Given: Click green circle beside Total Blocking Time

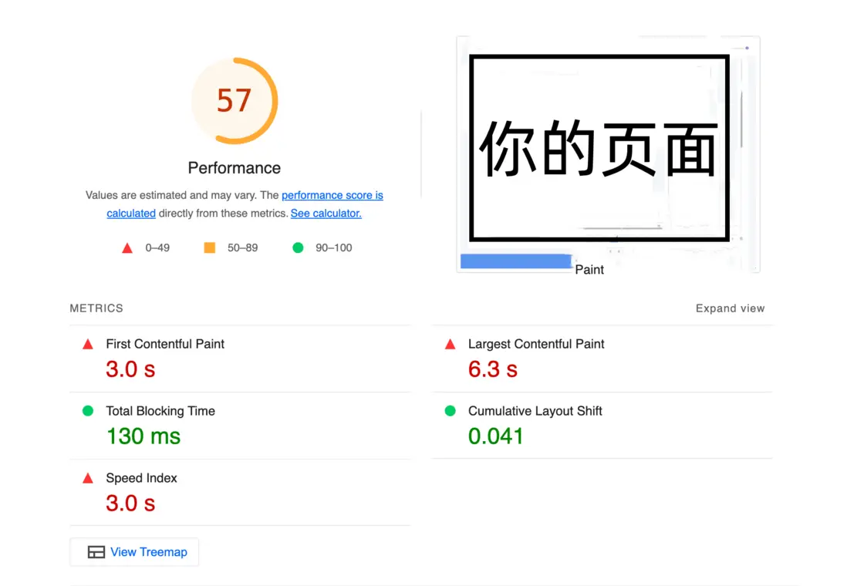Looking at the screenshot, I should tap(87, 411).
